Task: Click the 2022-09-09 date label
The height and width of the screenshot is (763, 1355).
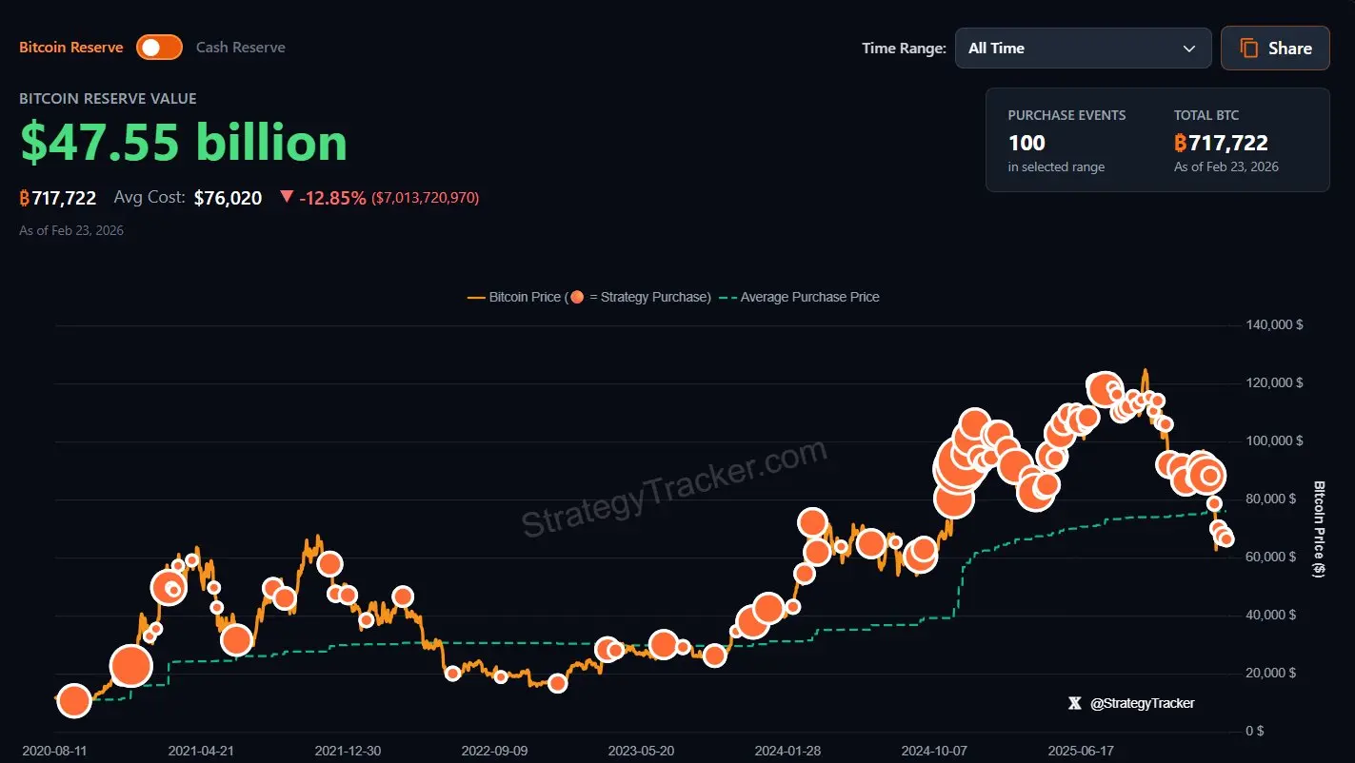Action: pyautogui.click(x=494, y=751)
